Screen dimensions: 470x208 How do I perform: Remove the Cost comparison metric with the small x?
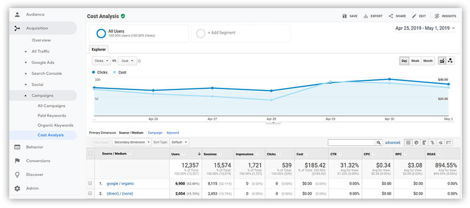(x=139, y=61)
